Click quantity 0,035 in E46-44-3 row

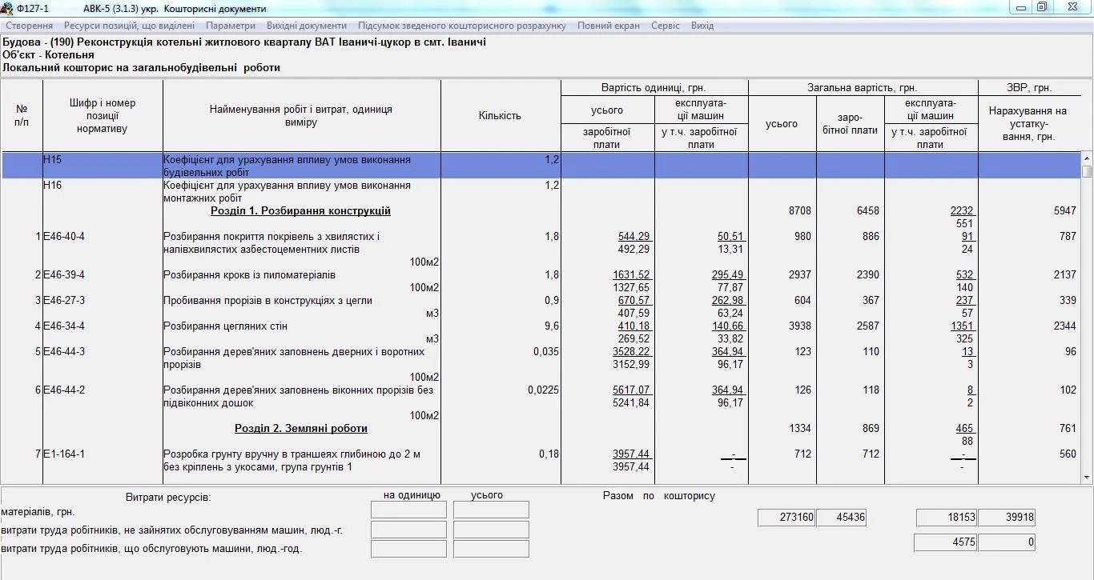(x=546, y=352)
